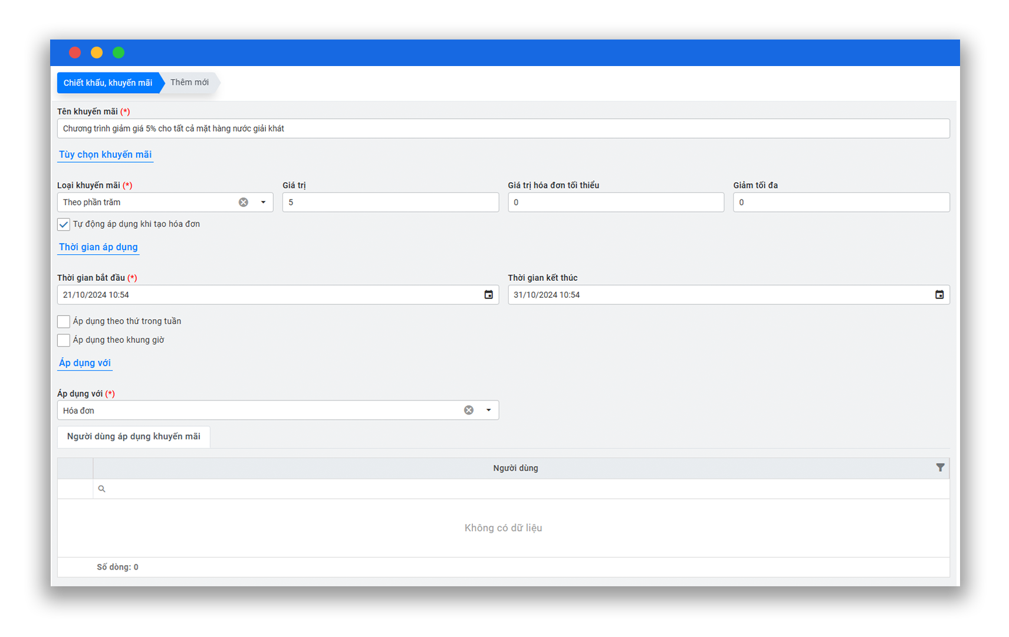Uncheck 'Tự động áp dụng khi tạo hóa đơn'
The image size is (1009, 637).
click(x=64, y=225)
